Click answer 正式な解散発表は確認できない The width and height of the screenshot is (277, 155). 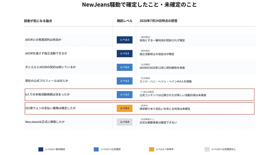[x=158, y=123]
